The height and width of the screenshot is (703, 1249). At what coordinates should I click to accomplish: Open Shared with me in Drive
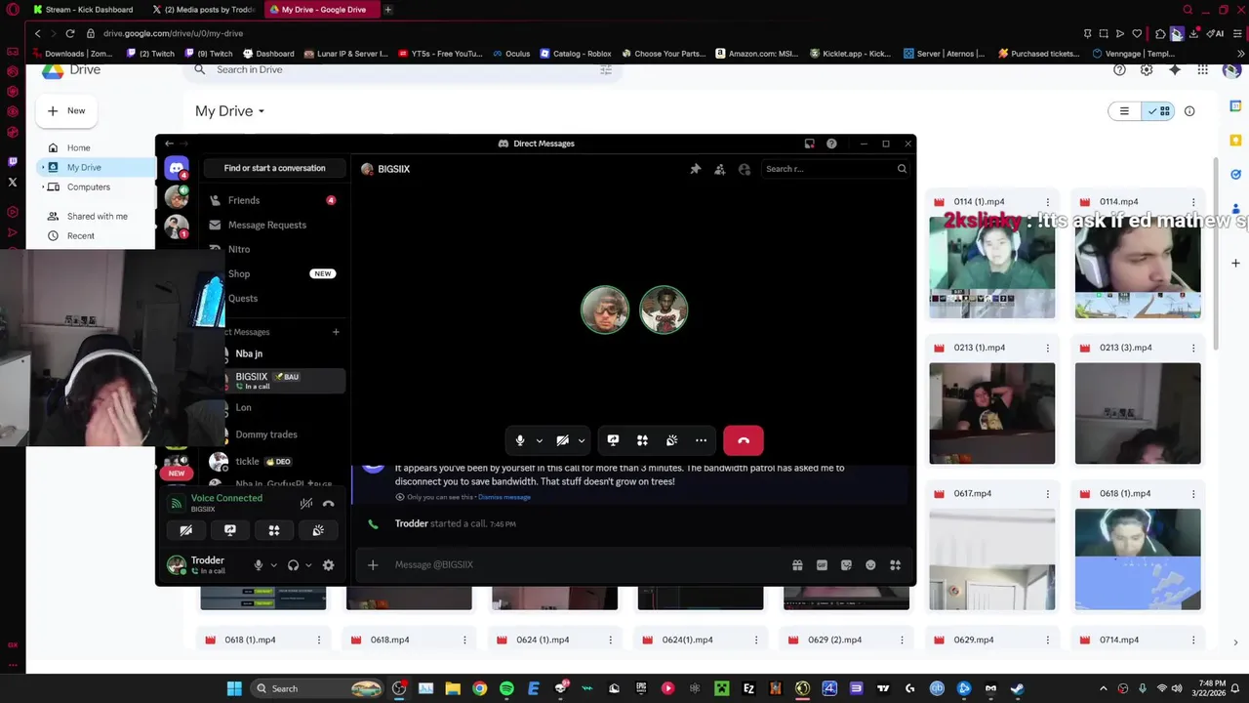[x=97, y=217]
